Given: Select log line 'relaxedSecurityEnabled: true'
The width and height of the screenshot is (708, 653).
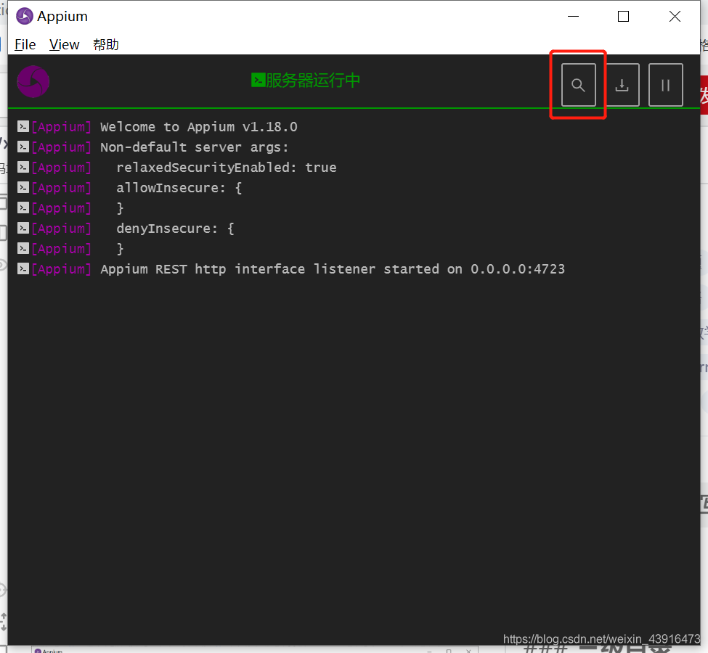Looking at the screenshot, I should point(227,168).
